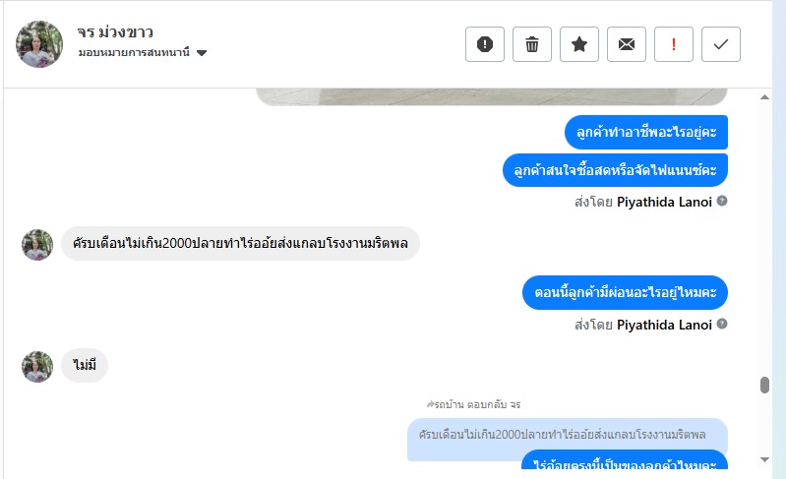Flag conversation with red exclamation icon
The width and height of the screenshot is (786, 479).
point(674,44)
